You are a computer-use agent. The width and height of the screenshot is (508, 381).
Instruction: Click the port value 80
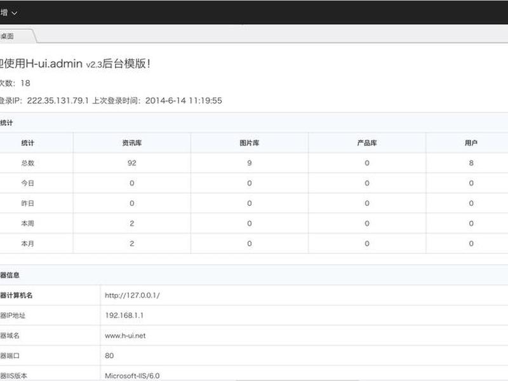click(109, 356)
